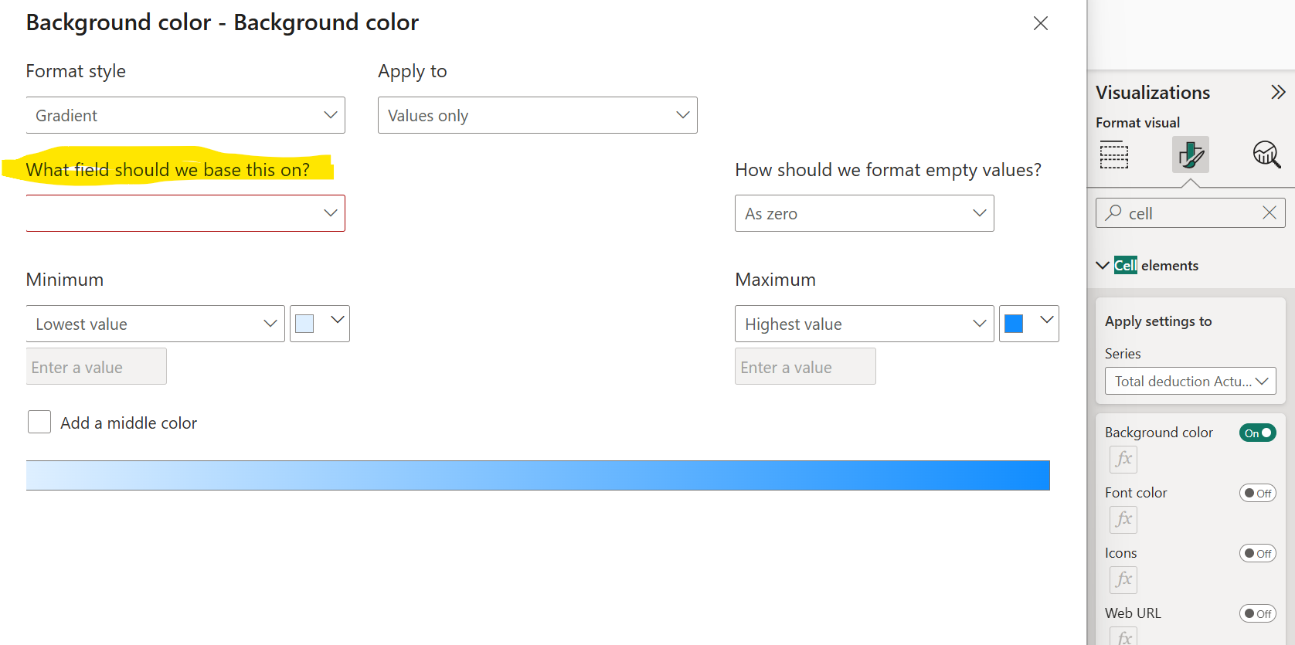Viewport: 1295px width, 645px height.
Task: Click the gradient preview bar
Action: coord(538,475)
